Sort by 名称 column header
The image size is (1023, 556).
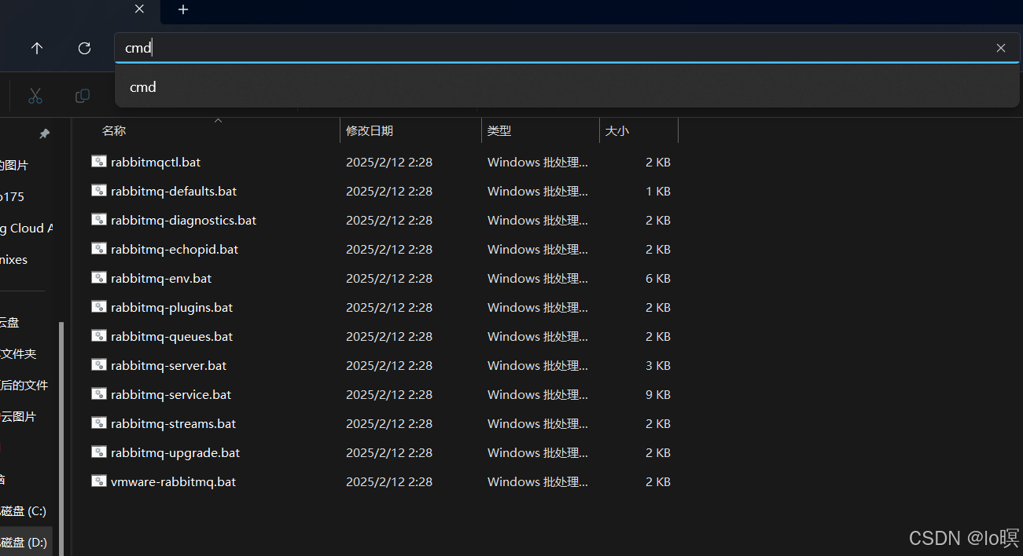click(x=114, y=131)
